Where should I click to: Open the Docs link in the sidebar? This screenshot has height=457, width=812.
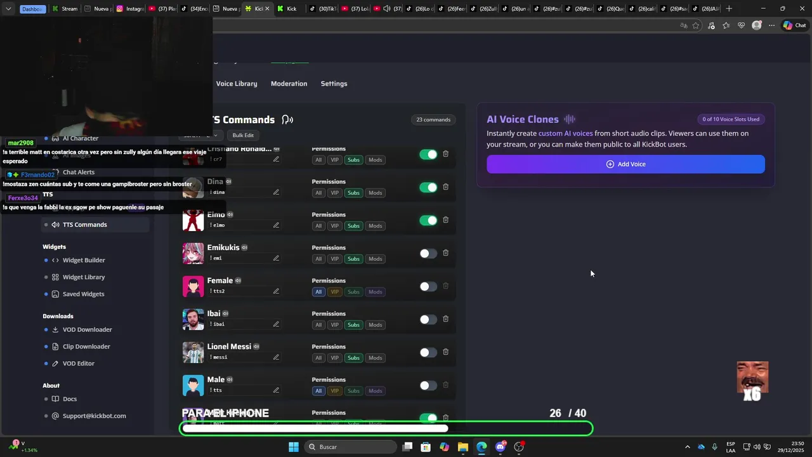[x=70, y=399]
